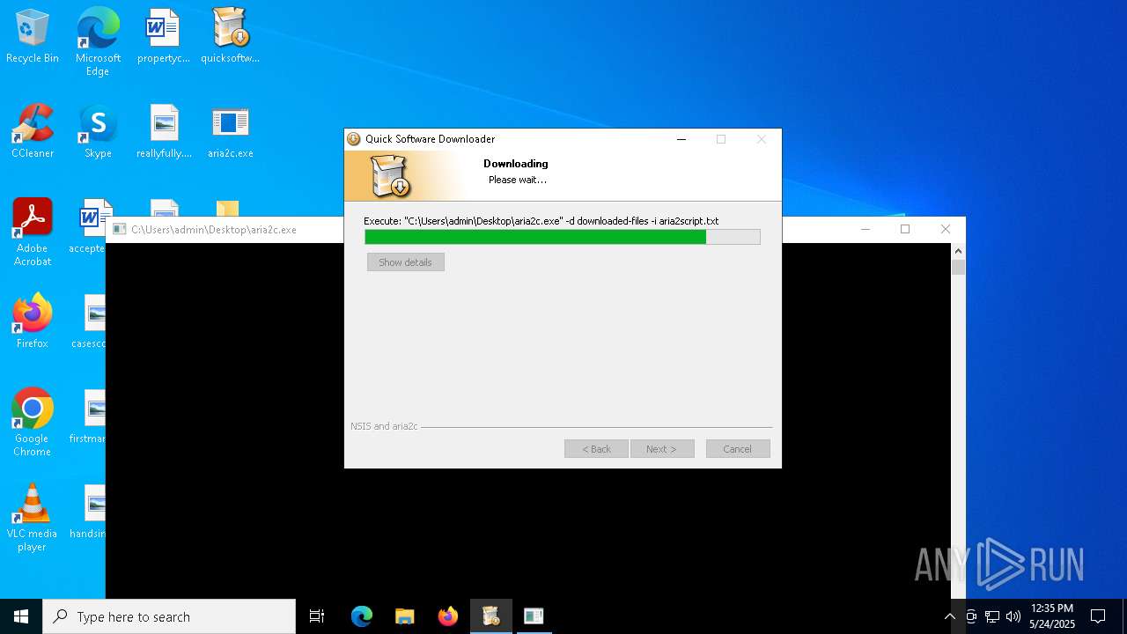This screenshot has width=1127, height=634.
Task: Click the Type here to search box
Action: (x=169, y=616)
